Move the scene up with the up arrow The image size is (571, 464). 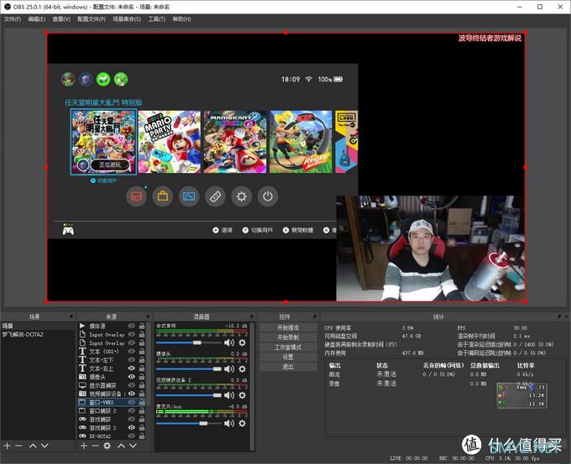point(33,446)
